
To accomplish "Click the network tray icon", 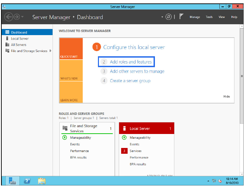I will [x=214, y=181].
